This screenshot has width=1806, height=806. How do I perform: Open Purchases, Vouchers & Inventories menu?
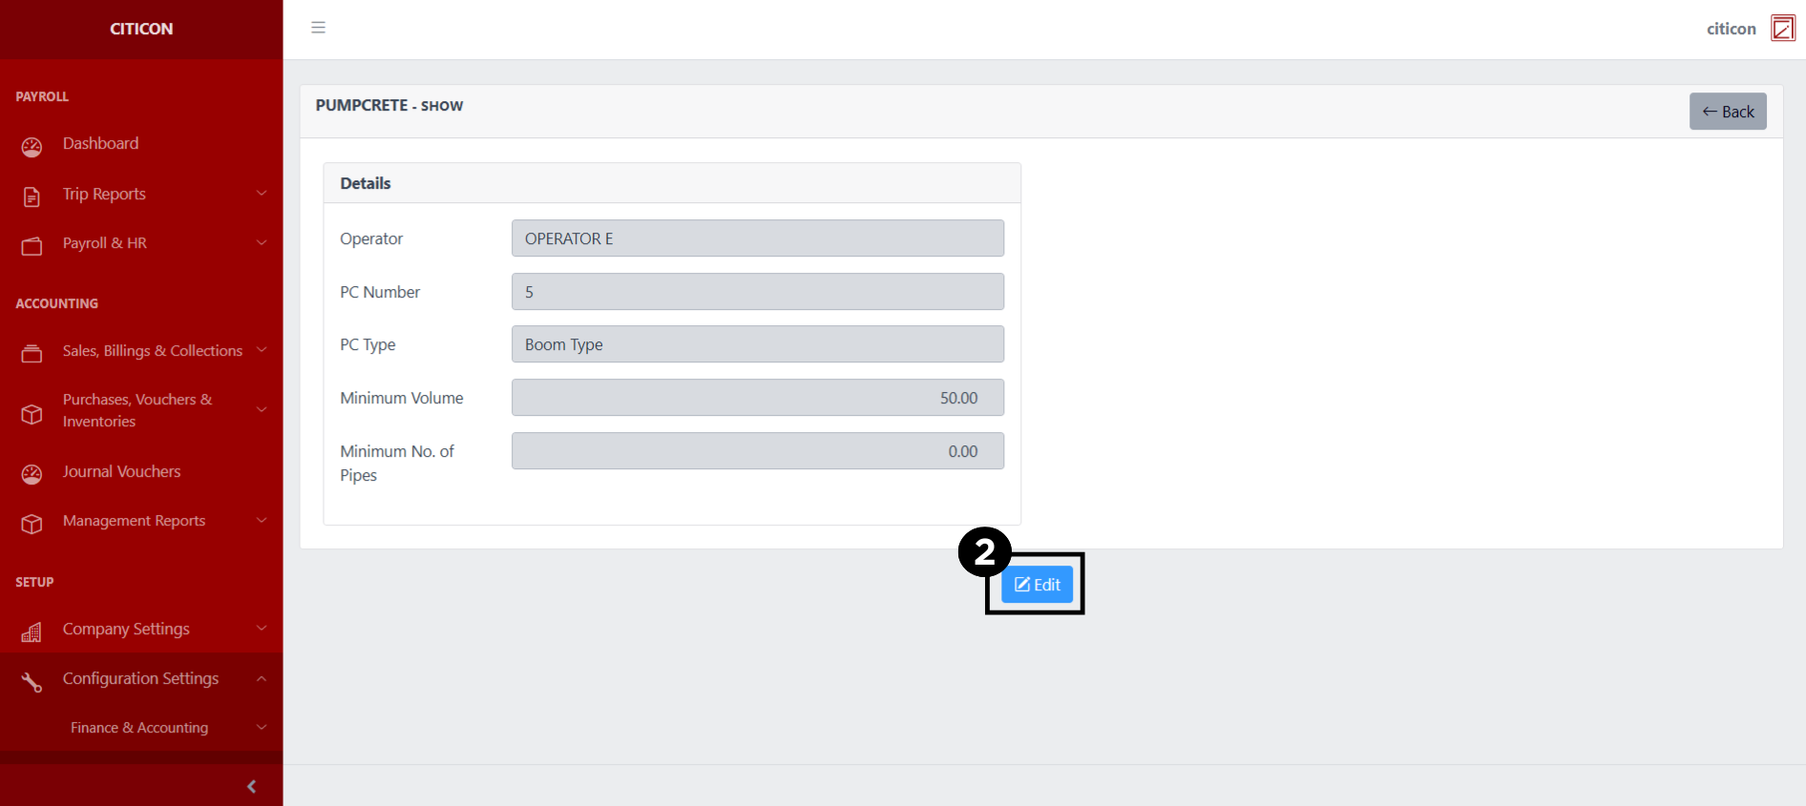137,410
